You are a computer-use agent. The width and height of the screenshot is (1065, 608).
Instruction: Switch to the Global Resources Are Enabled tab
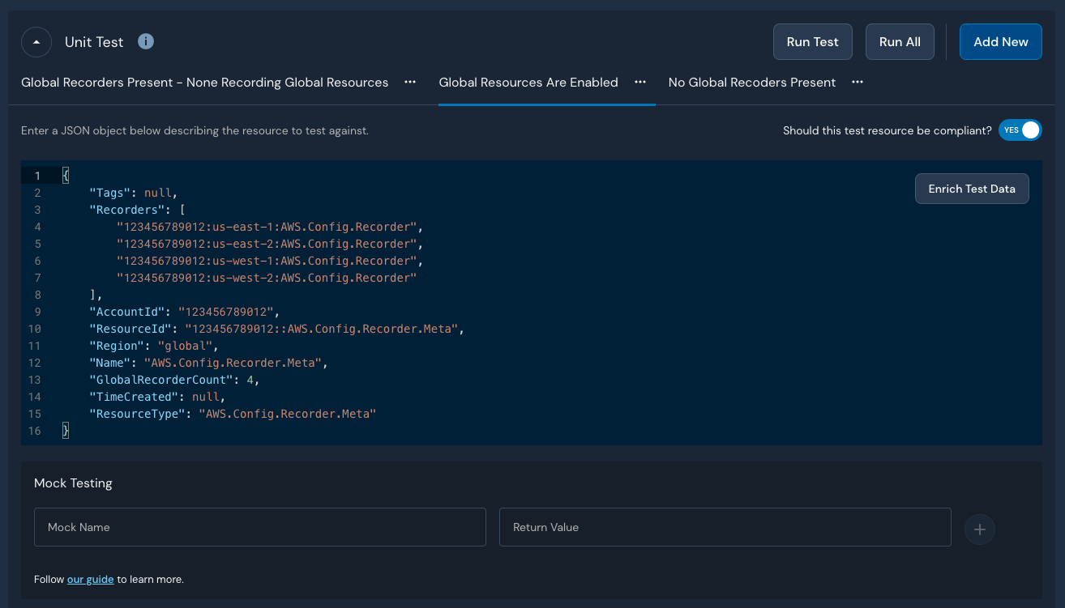pyautogui.click(x=528, y=82)
